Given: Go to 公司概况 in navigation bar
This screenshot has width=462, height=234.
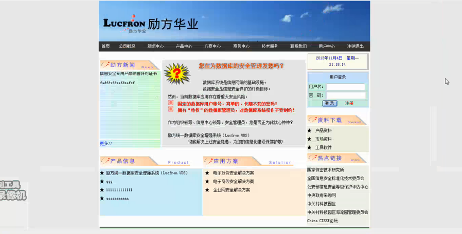Looking at the screenshot, I should [127, 46].
